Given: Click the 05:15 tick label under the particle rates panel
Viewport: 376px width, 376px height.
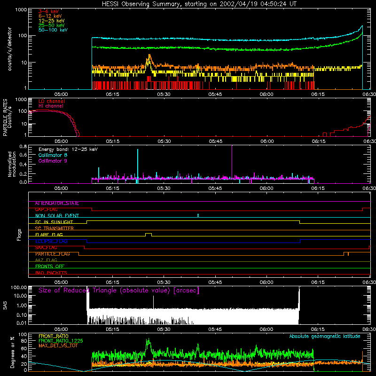Looking at the screenshot, I should point(113,141).
